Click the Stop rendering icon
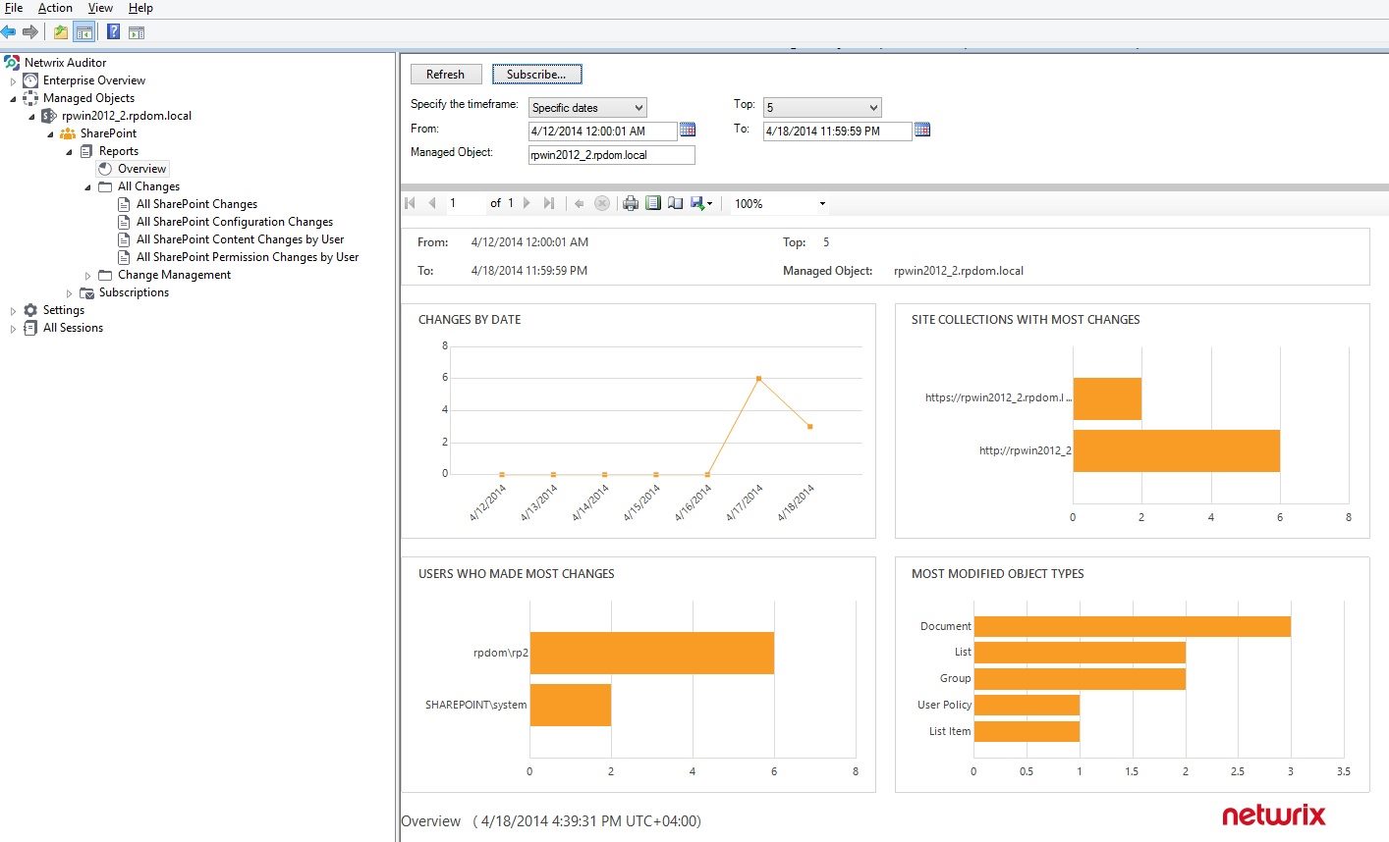Viewport: 1389px width, 842px height. 602,203
